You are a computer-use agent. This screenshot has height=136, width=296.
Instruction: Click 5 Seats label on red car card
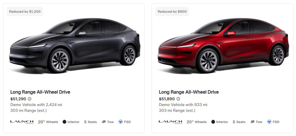click(239, 122)
